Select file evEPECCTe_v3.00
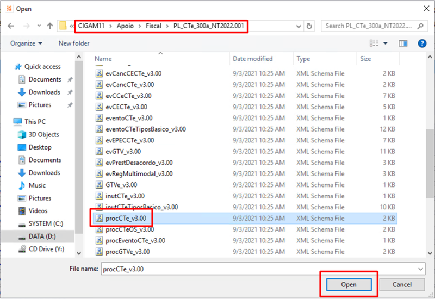 [x=245, y=140]
